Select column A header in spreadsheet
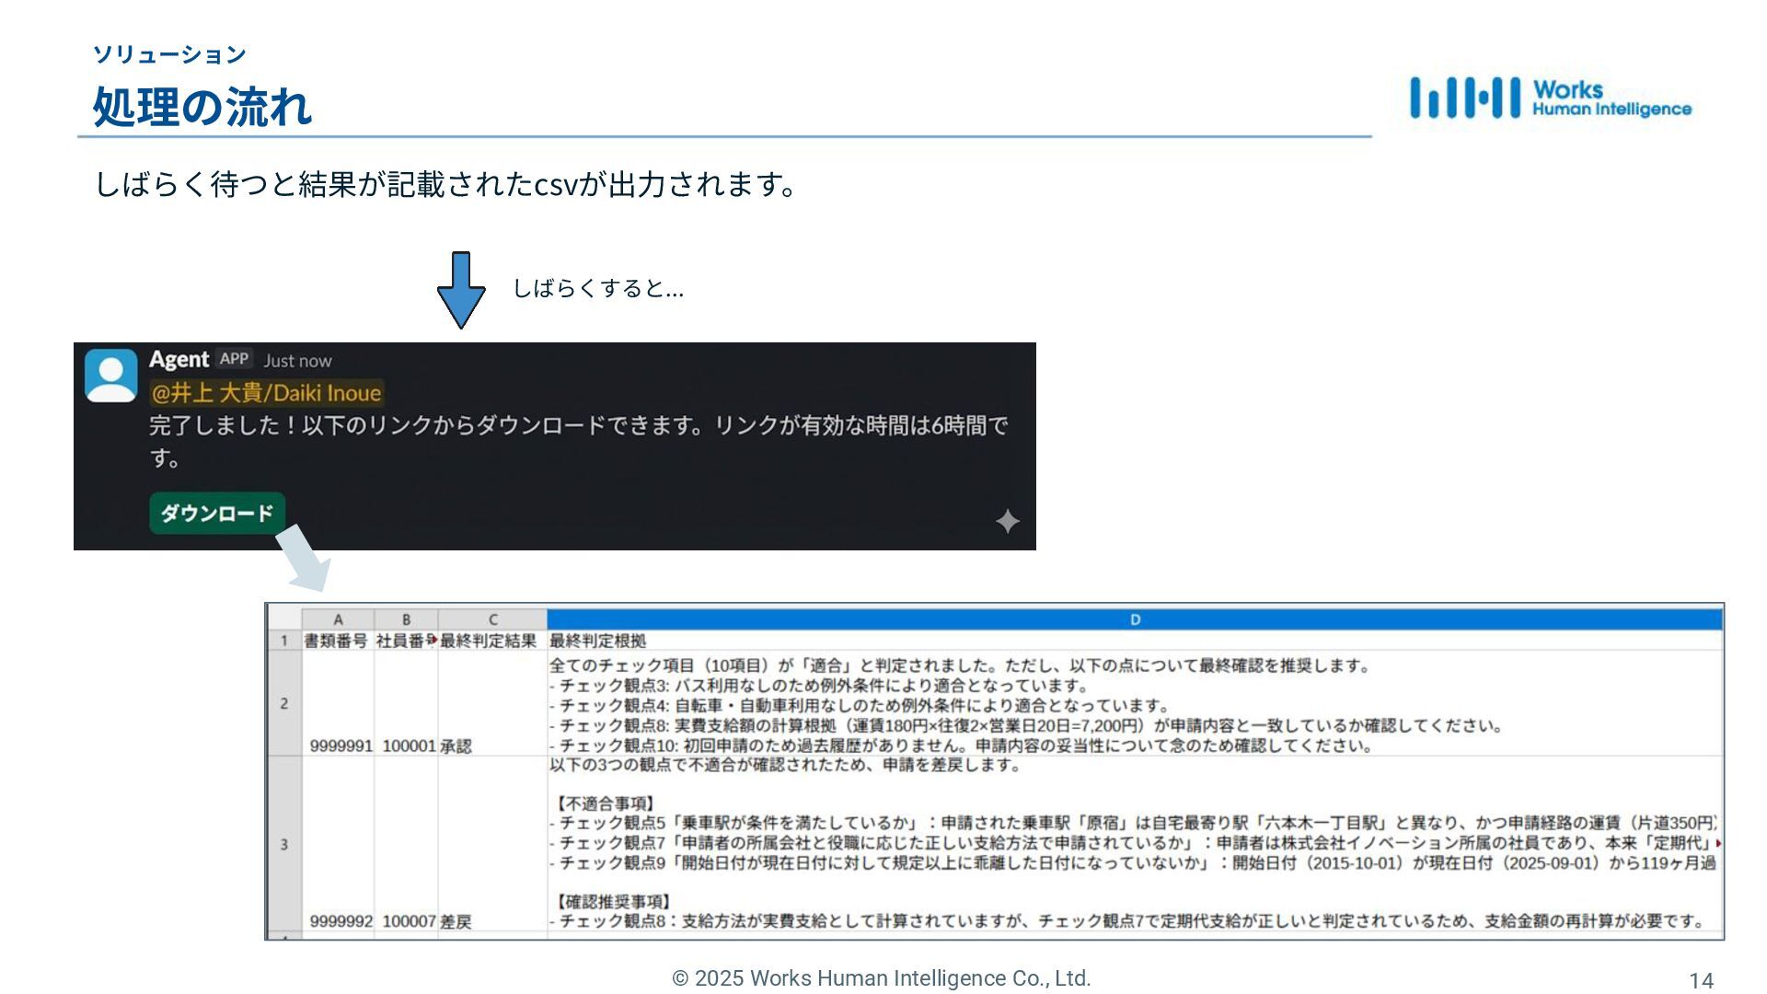This screenshot has height=994, width=1767. 338,619
